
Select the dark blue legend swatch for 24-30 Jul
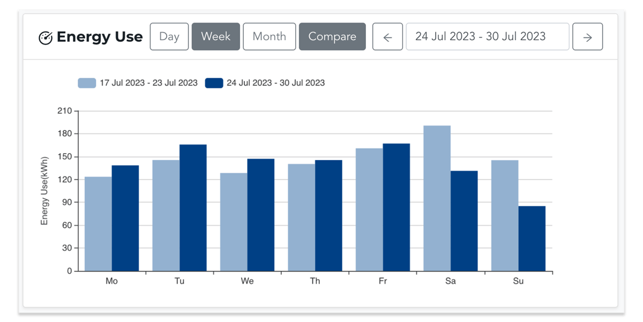pos(214,83)
